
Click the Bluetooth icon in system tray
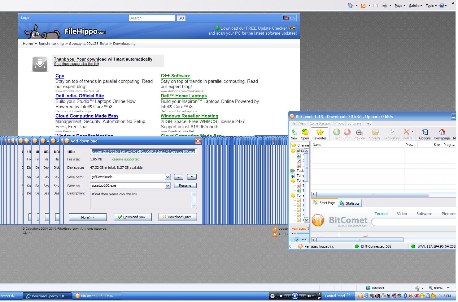pos(405,296)
